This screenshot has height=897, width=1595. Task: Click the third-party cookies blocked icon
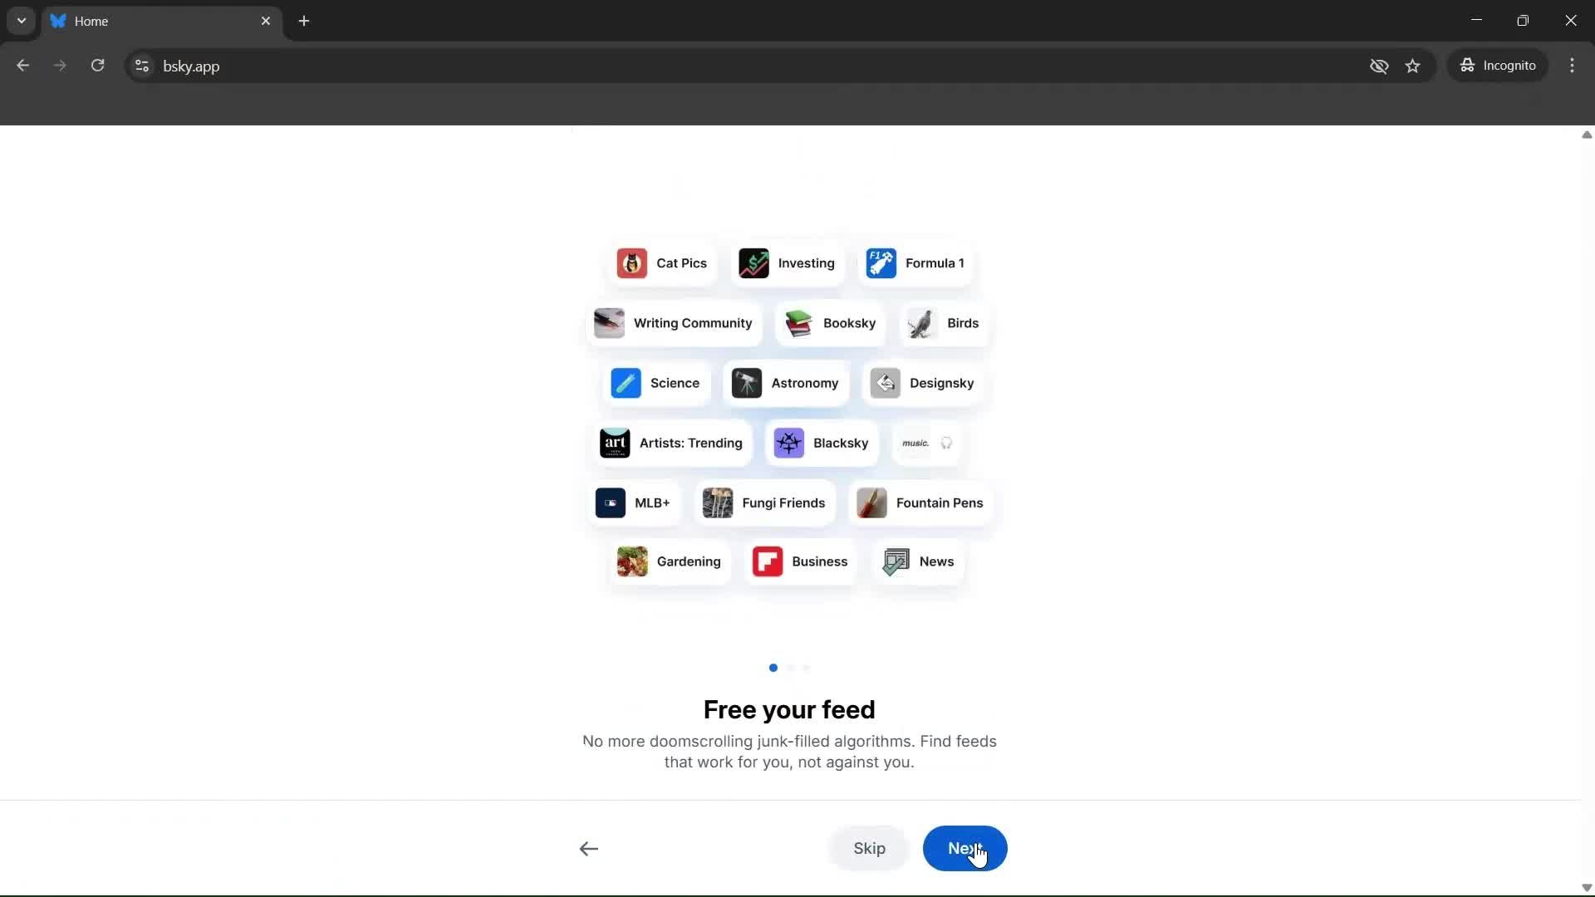click(1380, 66)
